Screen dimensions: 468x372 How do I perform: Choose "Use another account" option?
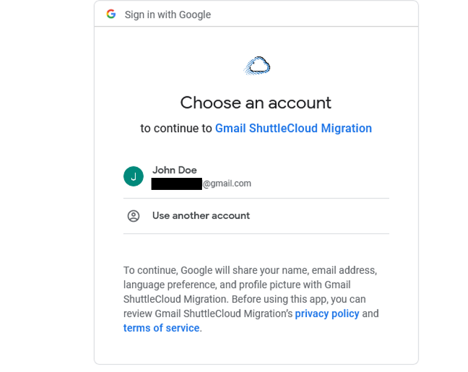pos(201,216)
